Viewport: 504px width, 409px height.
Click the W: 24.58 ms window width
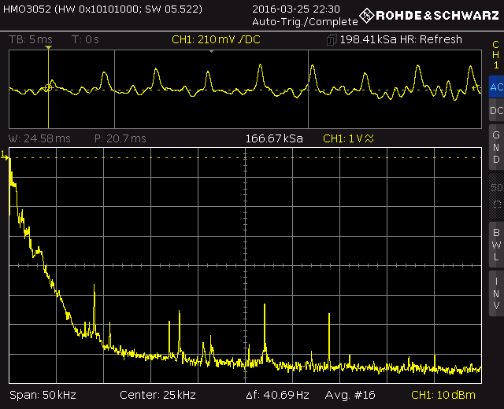click(x=39, y=138)
